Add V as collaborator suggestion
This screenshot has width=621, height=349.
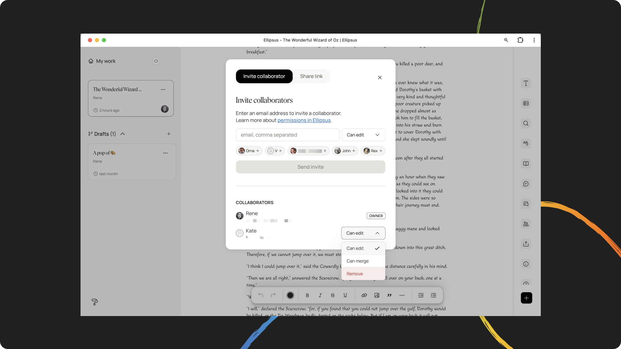point(275,151)
